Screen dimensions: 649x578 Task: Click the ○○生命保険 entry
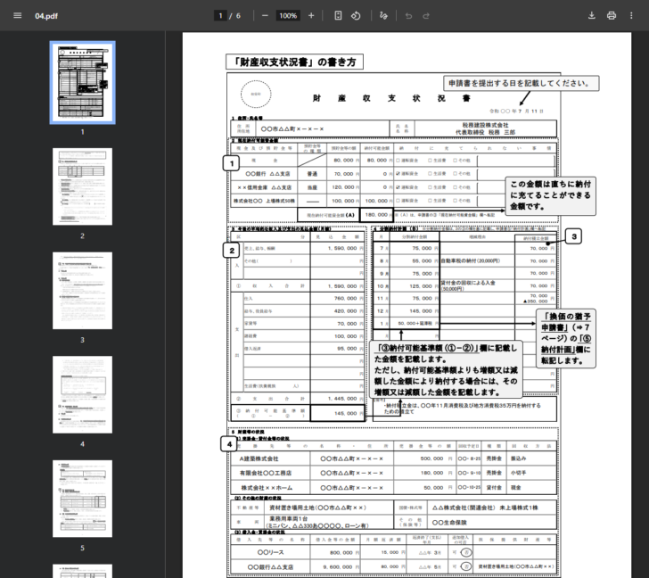[449, 523]
